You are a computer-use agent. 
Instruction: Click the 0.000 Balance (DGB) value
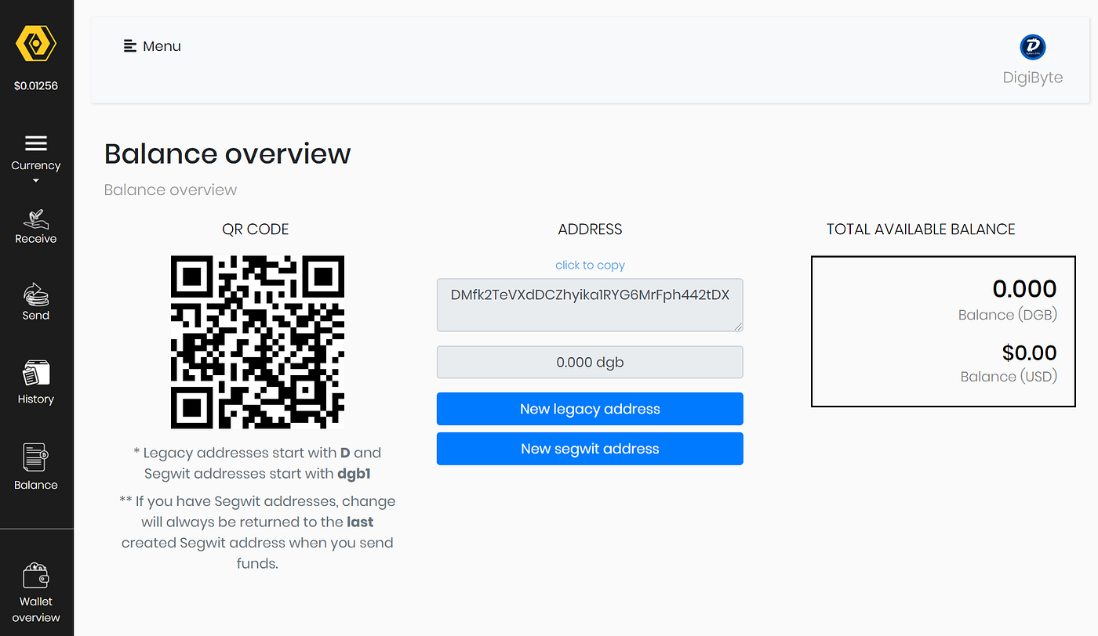click(1024, 289)
